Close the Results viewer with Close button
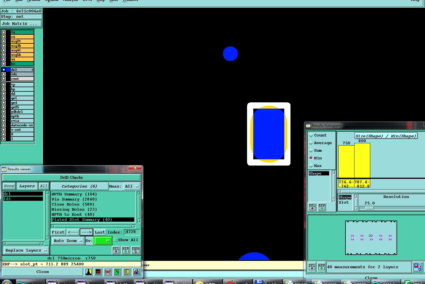Viewport: 425px width, 284px height. [x=43, y=272]
